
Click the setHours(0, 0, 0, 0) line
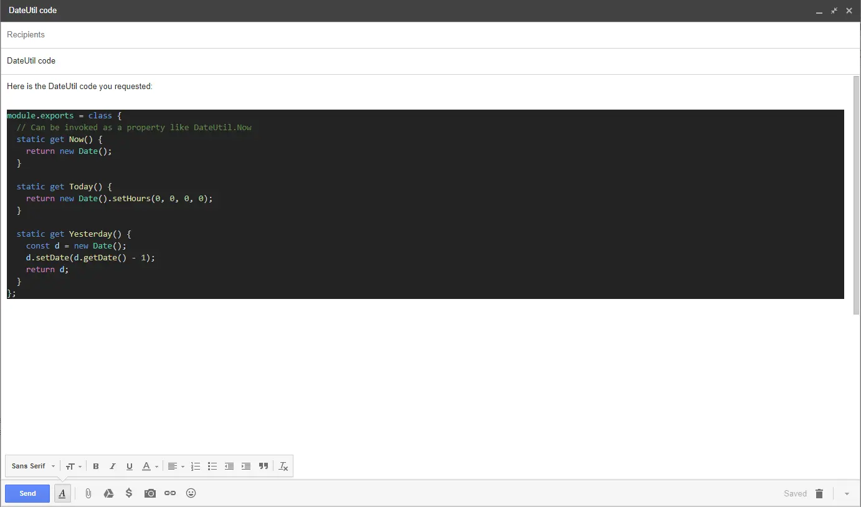click(119, 199)
